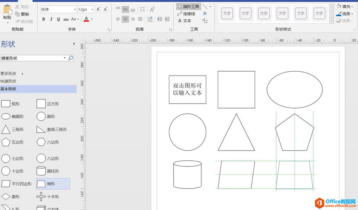Click the magnifier search icon in shapes panel
The height and width of the screenshot is (210, 358).
click(71, 58)
